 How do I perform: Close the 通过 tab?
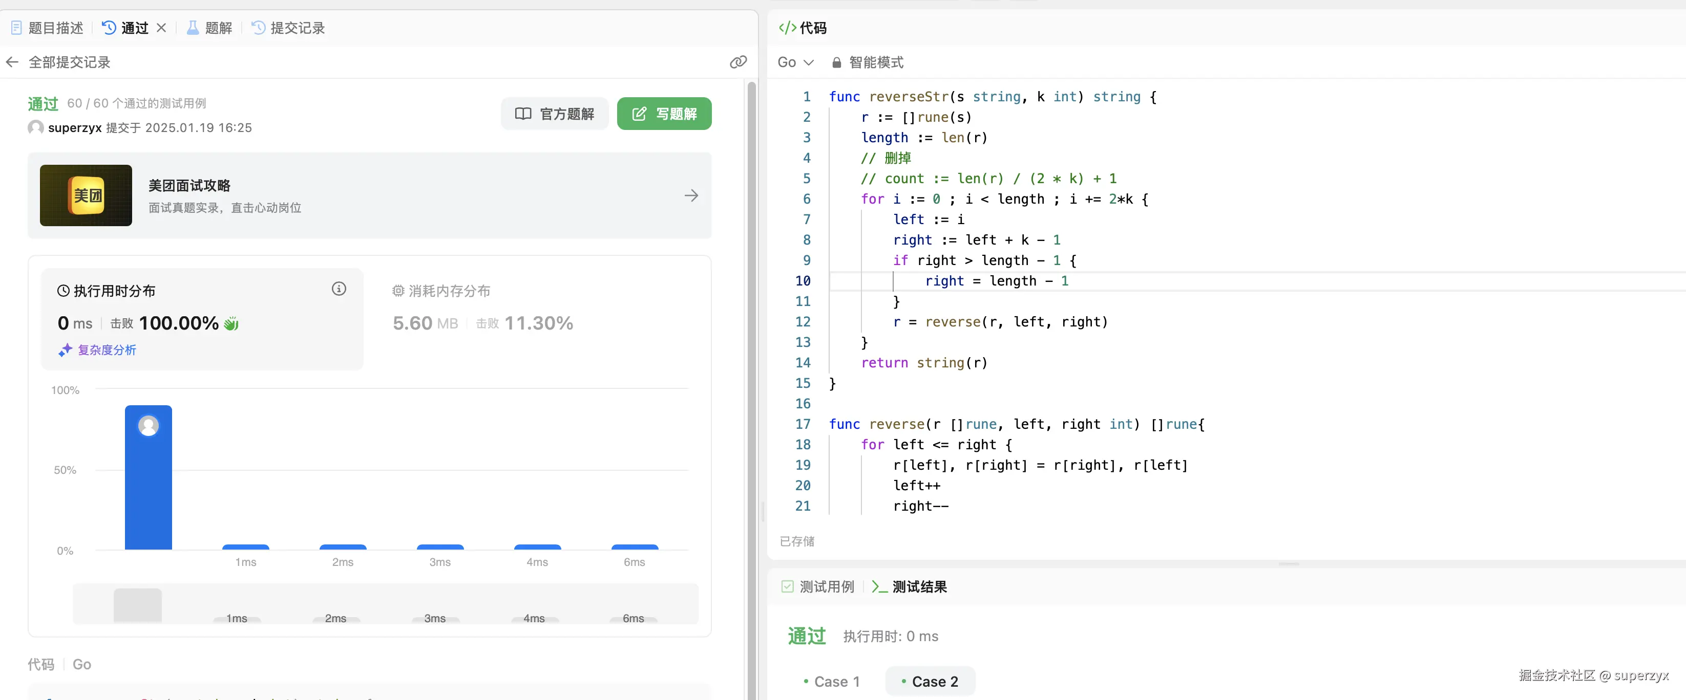[162, 28]
